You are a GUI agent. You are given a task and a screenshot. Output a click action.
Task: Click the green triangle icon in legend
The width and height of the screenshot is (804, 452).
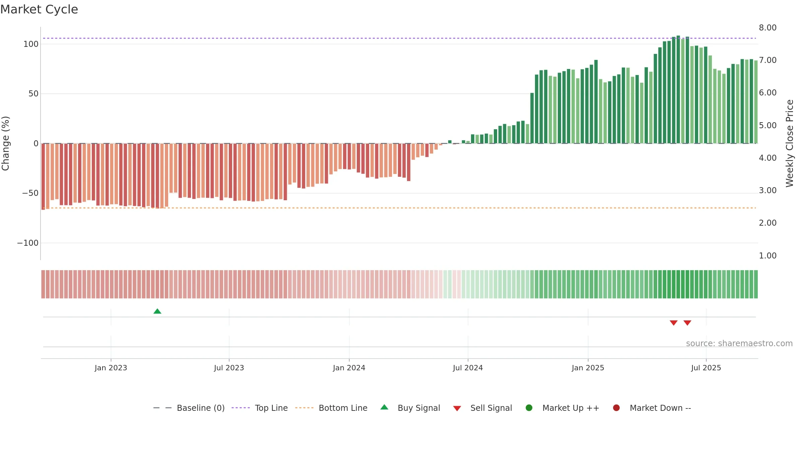(385, 407)
